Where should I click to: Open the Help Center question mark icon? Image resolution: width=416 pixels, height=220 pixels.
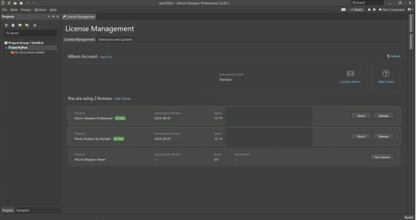click(x=386, y=73)
